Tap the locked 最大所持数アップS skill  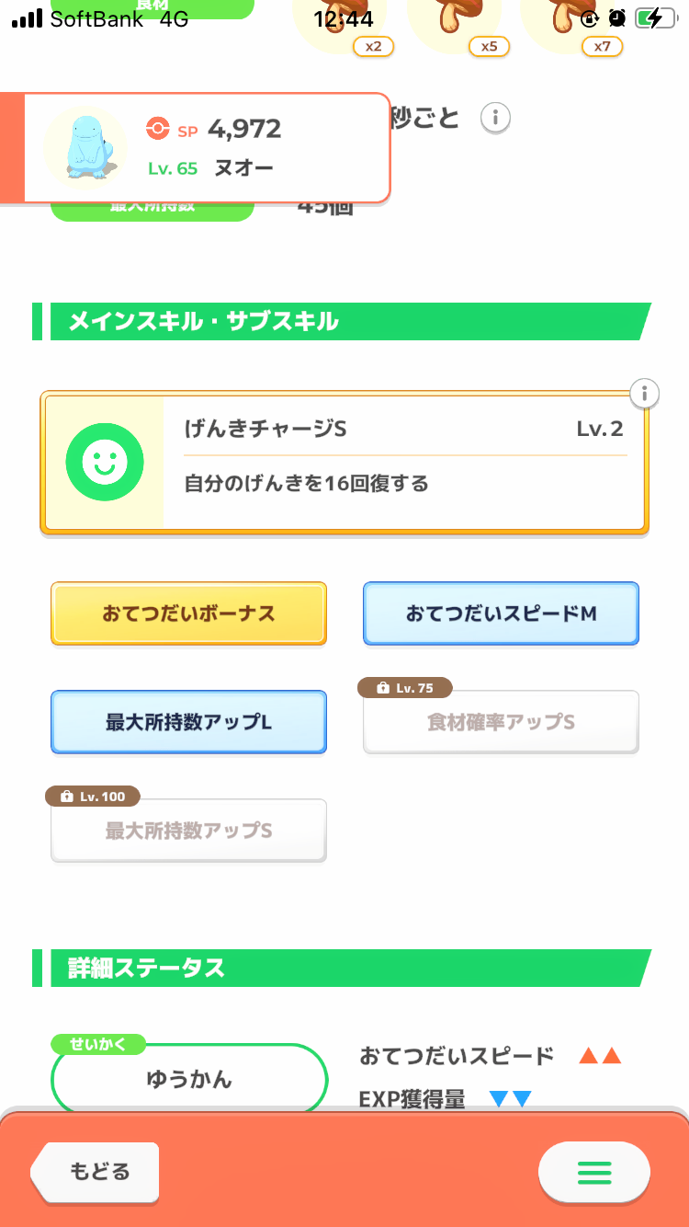[x=188, y=831]
